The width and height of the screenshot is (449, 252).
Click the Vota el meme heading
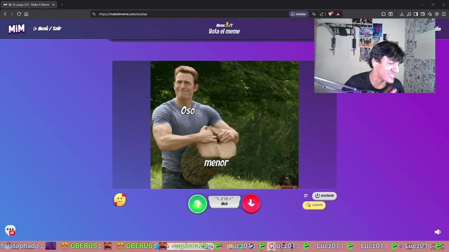click(224, 31)
